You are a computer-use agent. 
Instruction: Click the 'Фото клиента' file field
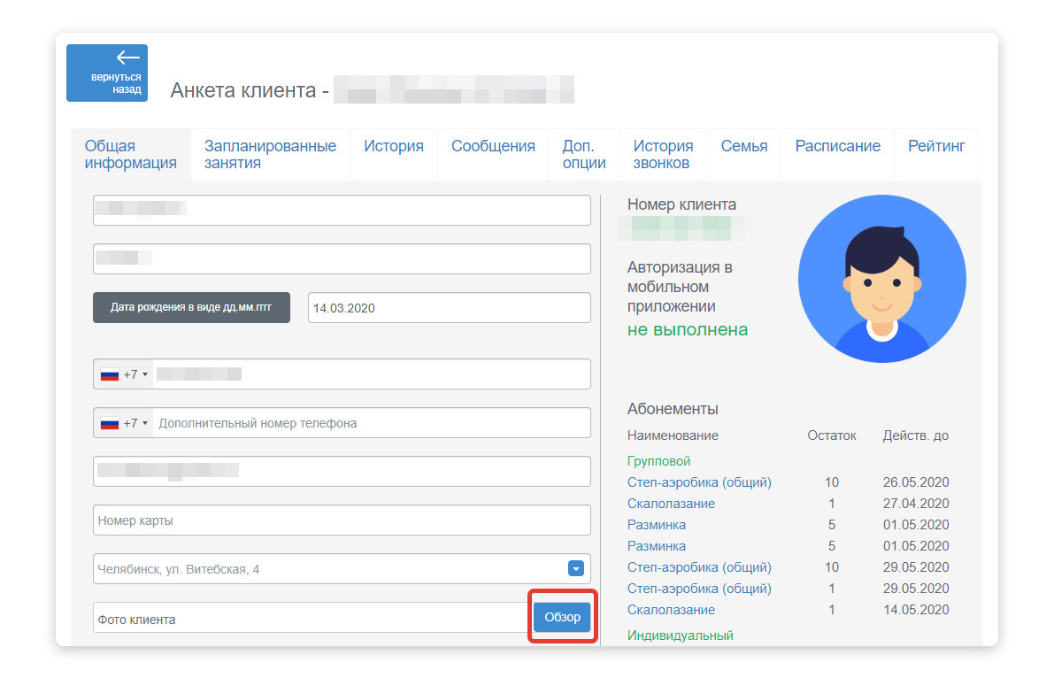[312, 619]
